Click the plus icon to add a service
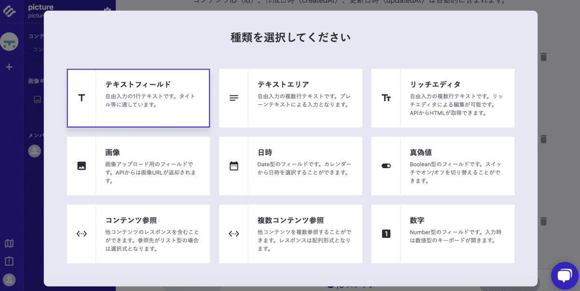Image resolution: width=580 pixels, height=291 pixels. point(9,68)
